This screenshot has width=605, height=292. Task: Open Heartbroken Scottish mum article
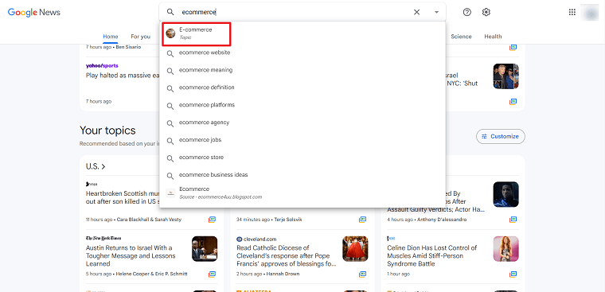pos(123,197)
